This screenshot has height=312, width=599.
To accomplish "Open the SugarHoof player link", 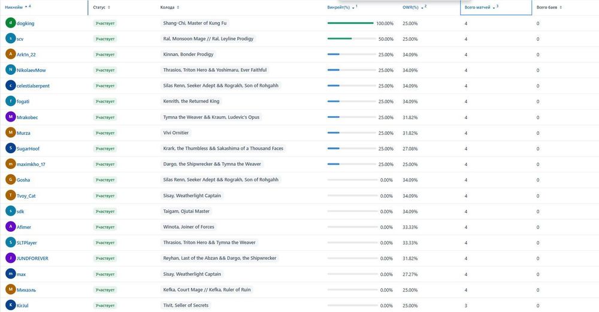I will pos(28,149).
